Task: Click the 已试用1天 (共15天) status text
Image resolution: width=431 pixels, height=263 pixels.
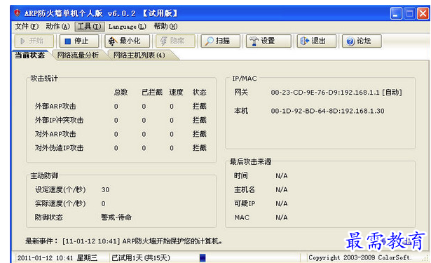Action: (141, 258)
